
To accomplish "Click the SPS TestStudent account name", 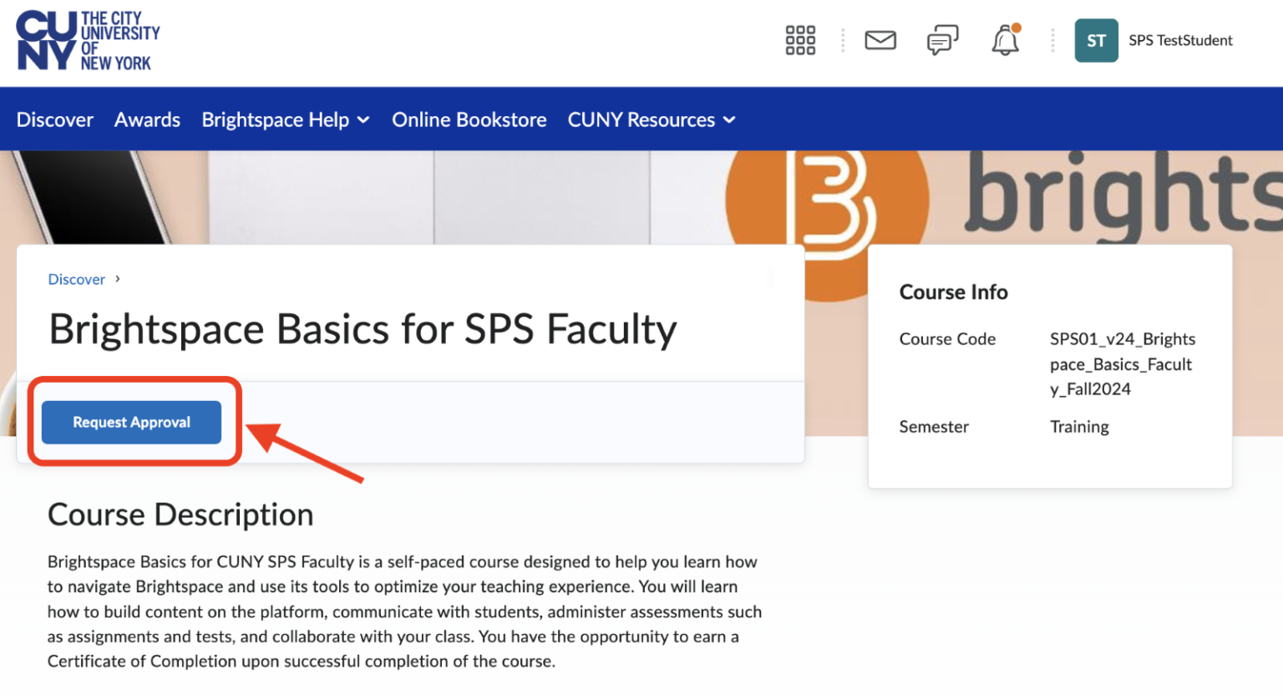I will [x=1180, y=39].
